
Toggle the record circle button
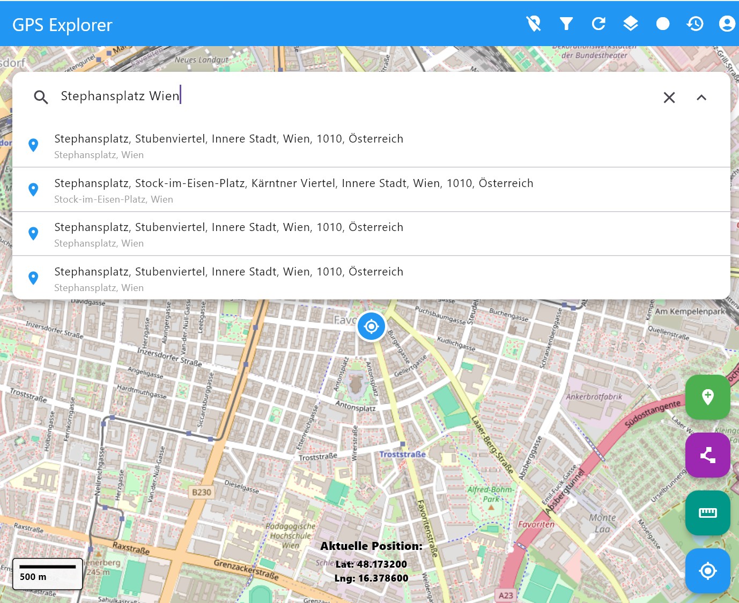663,24
